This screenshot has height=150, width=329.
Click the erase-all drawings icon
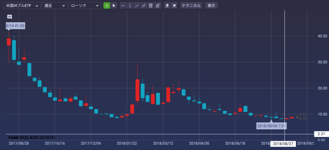[174, 6]
